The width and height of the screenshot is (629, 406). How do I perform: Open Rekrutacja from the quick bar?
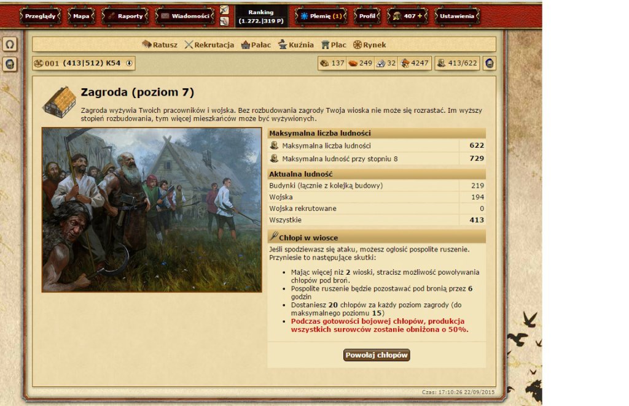209,44
